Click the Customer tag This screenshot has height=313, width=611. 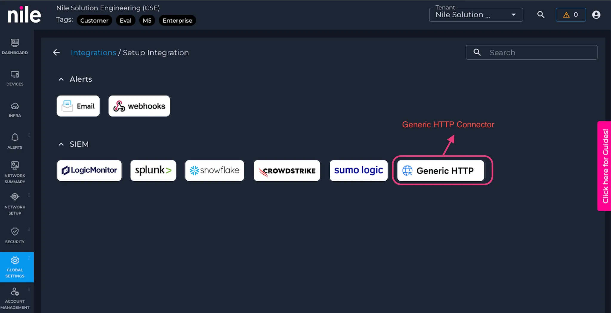coord(94,20)
